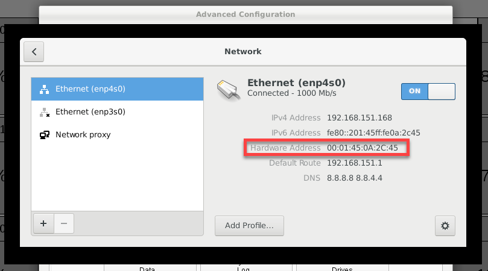Click the Advanced Configuration window title
488x271 pixels.
[246, 14]
